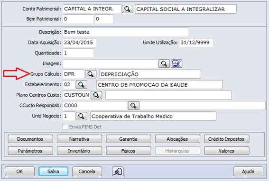Screen dimensions: 269x181
Task: Click the empty Imagem path field
Action: [x=110, y=63]
